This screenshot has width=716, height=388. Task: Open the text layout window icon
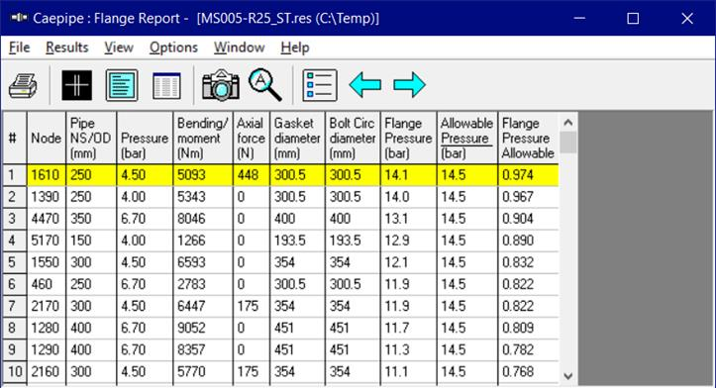(122, 85)
